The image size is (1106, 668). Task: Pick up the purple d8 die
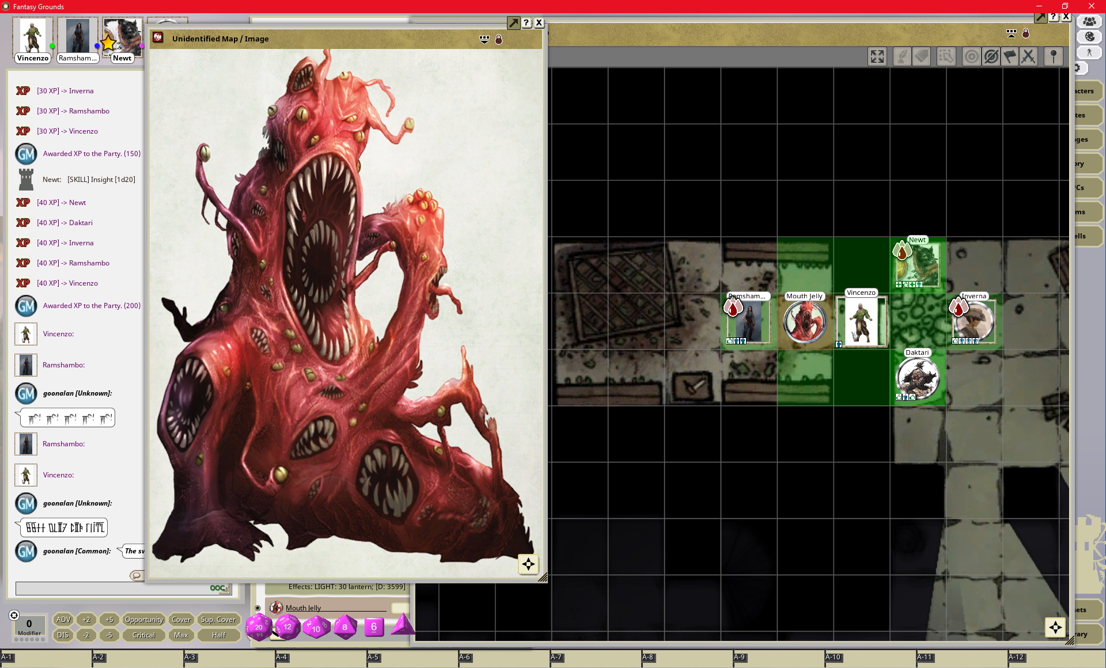coord(345,627)
